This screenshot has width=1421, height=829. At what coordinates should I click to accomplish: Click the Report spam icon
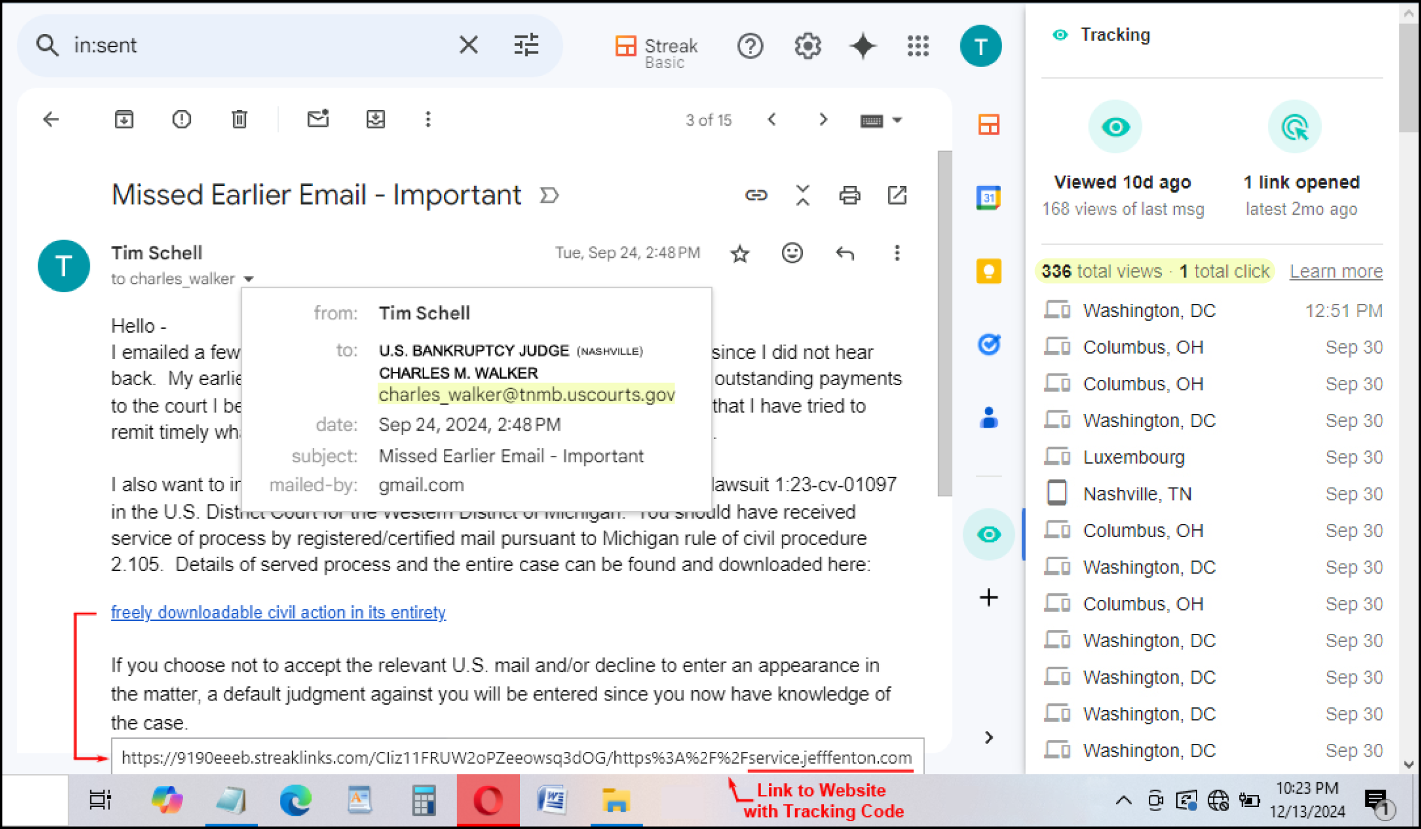pyautogui.click(x=181, y=120)
